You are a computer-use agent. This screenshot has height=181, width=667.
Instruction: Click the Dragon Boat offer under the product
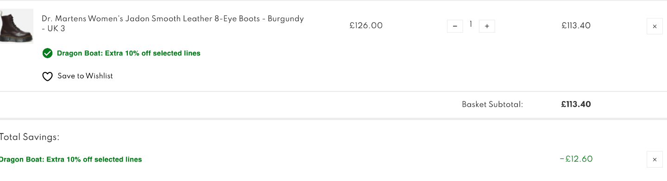coord(129,53)
